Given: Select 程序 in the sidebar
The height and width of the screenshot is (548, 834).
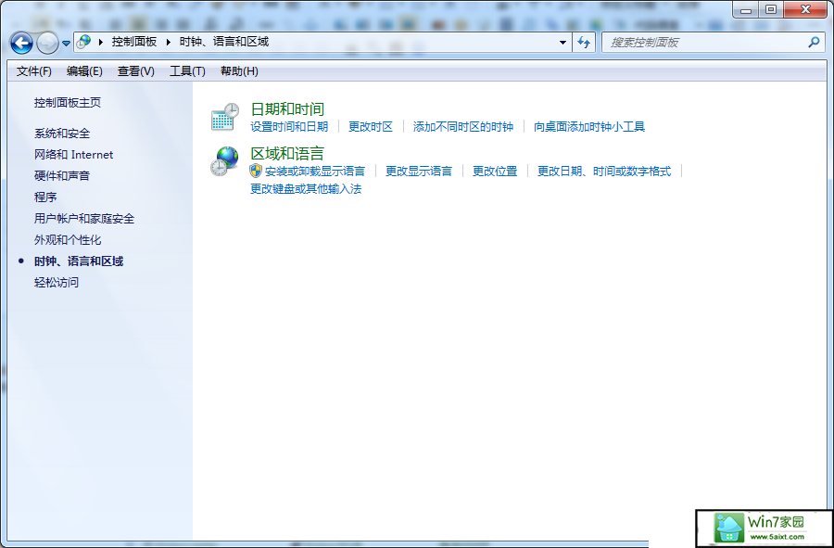Looking at the screenshot, I should (45, 198).
